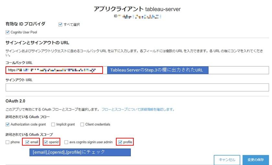Select the アプリクライアント tableau-server heading
Screen dimensions: 272x165
(x=137, y=9)
